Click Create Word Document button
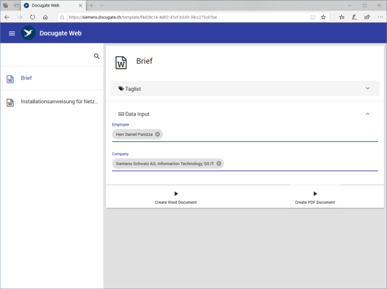 click(176, 198)
